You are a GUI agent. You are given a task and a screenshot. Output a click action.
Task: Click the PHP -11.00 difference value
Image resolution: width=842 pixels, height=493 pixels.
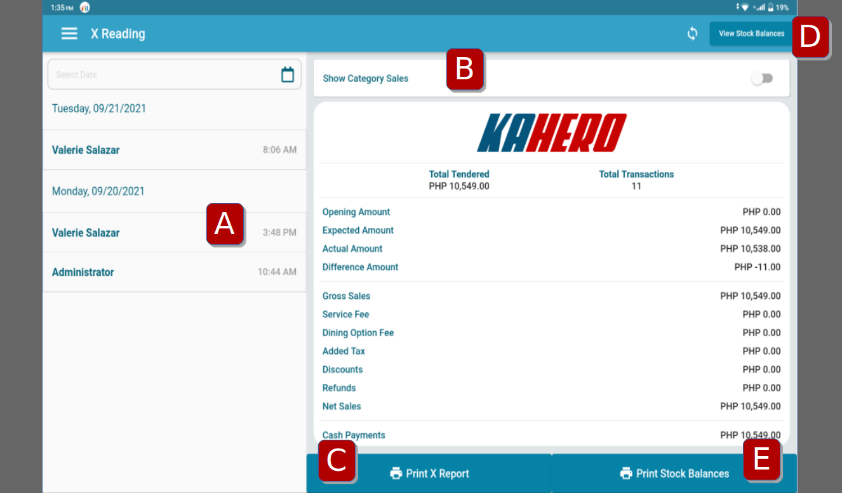coord(758,267)
